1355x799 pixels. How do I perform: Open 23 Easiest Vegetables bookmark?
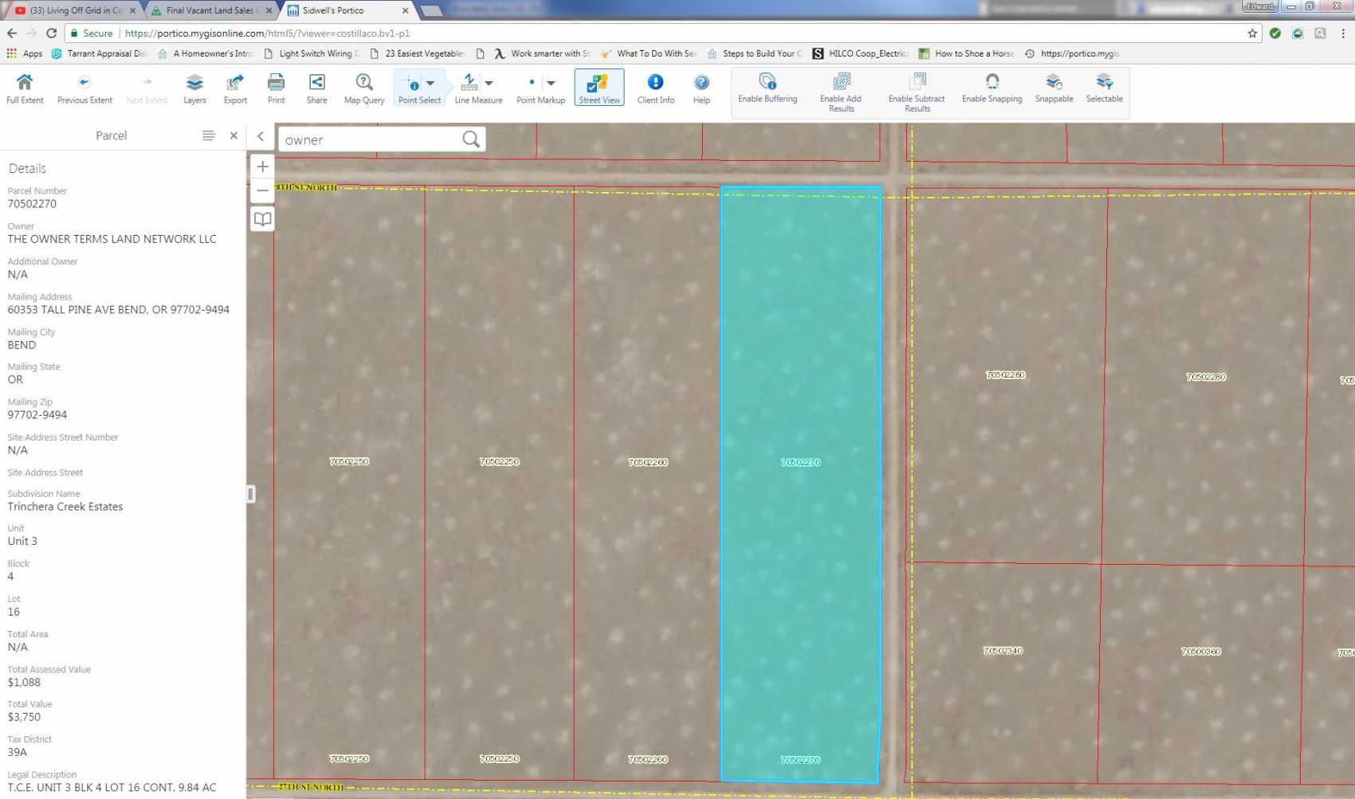[x=418, y=53]
